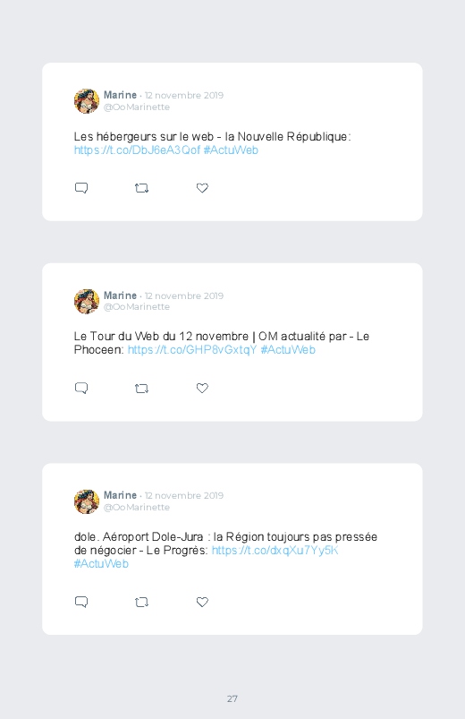Click #ActuWeb hashtag in first tweet
Screen dimensions: 465x719
coord(231,150)
